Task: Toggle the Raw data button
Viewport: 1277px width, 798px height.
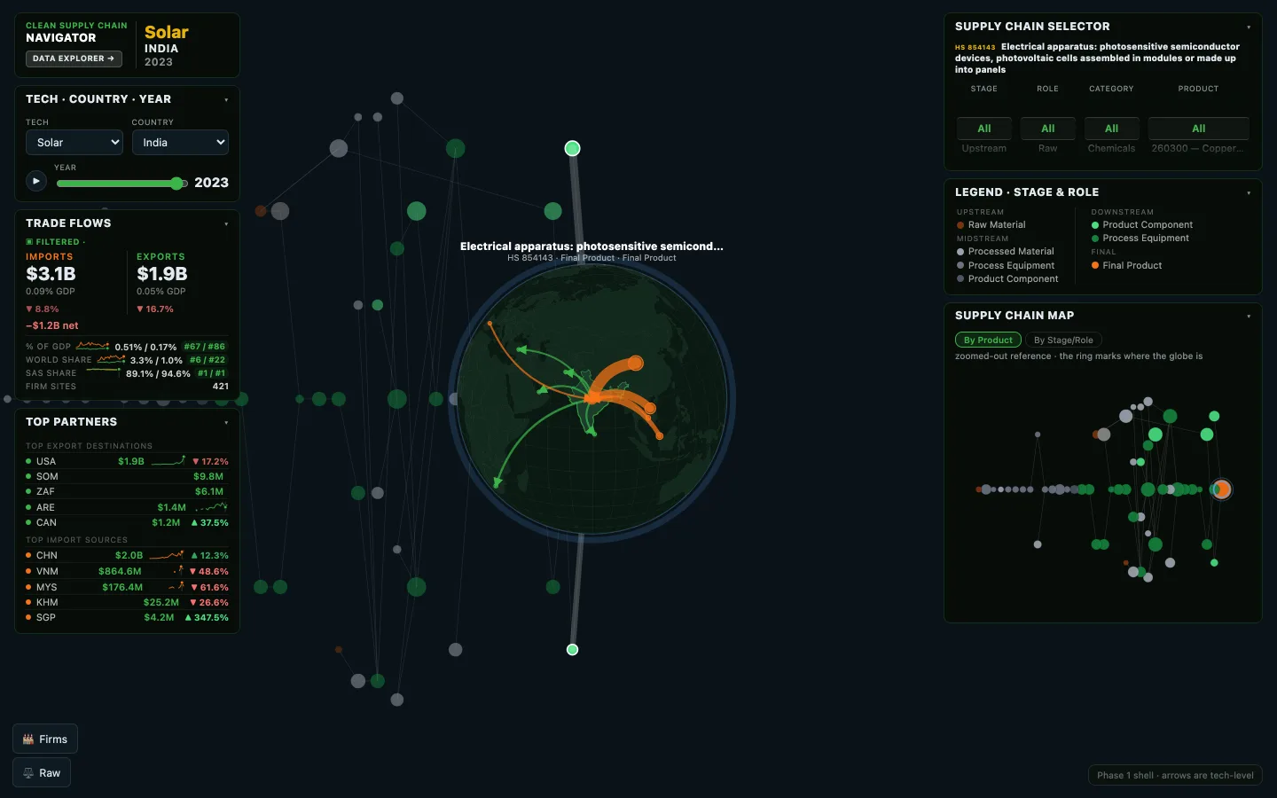Action: [42, 773]
